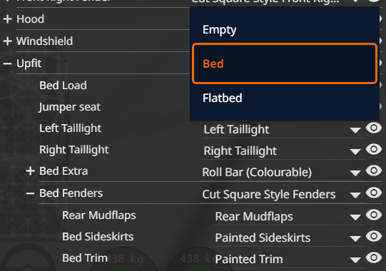Expand the Bed Extra group
Viewport: 386px width, 271px height.
[x=30, y=171]
